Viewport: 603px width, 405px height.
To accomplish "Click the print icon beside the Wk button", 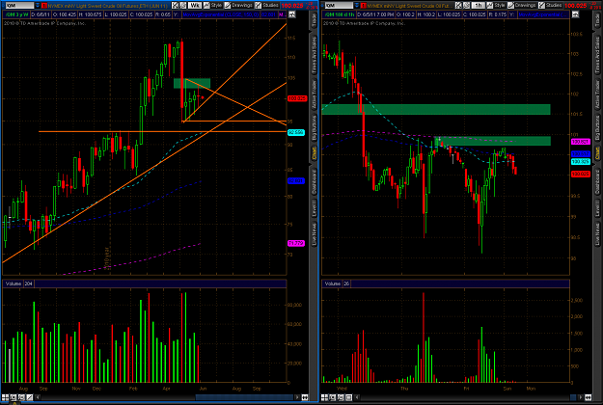I will (183, 6).
